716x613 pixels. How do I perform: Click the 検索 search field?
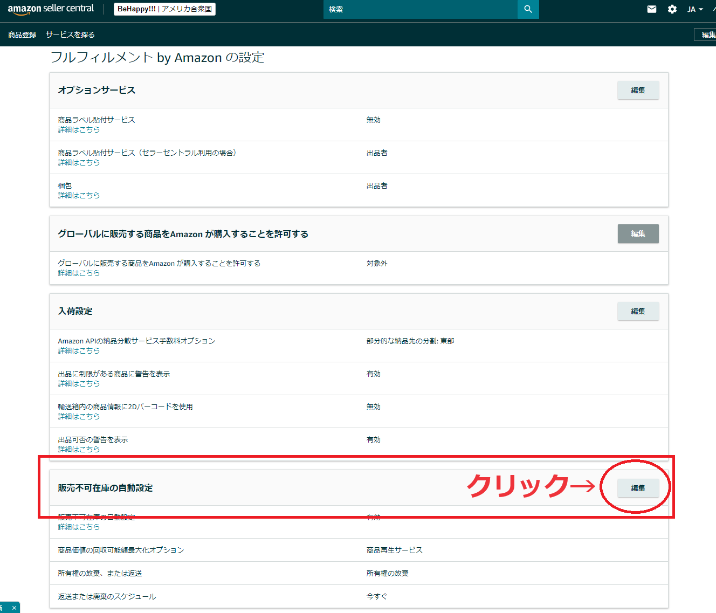coord(421,9)
